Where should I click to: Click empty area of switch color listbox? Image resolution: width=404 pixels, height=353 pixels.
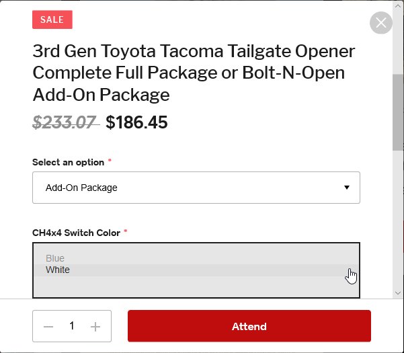[196, 286]
